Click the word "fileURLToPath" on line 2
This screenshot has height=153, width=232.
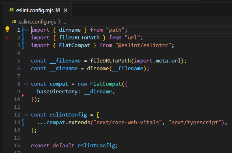tap(79, 38)
